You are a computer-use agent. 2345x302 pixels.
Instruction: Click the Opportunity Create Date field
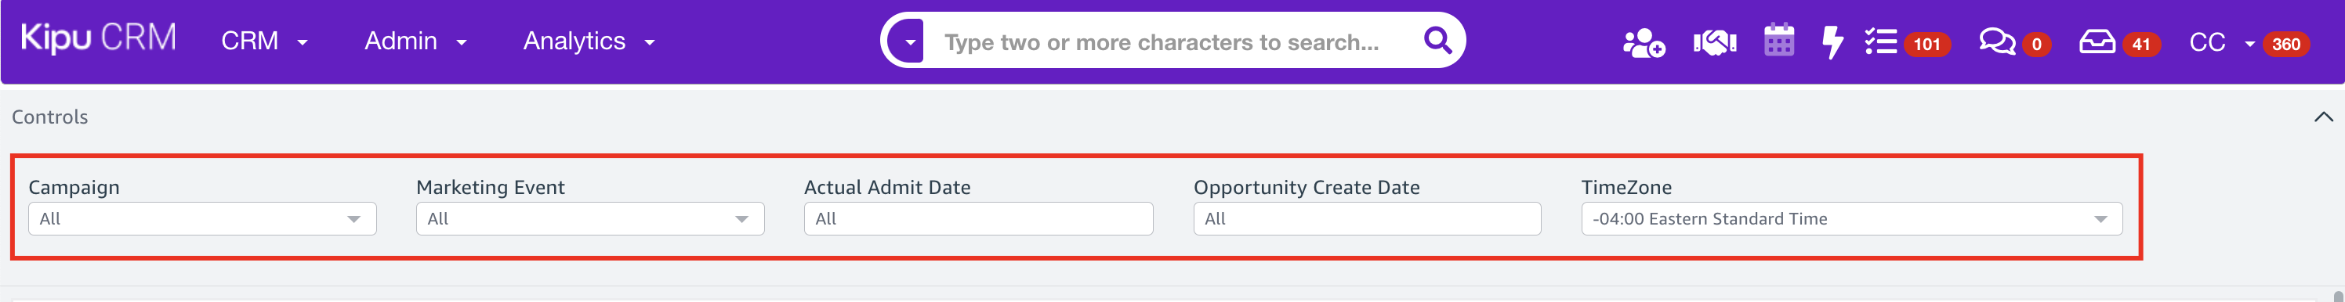(1368, 218)
